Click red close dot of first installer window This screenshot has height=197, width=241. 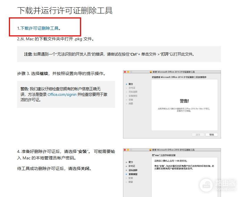125,72
